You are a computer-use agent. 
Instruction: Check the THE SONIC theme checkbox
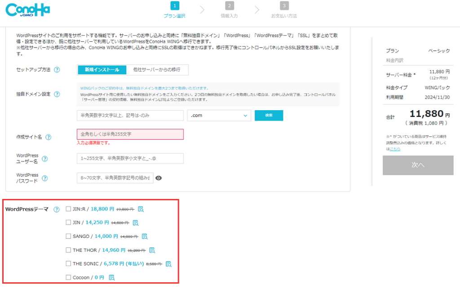(x=68, y=263)
